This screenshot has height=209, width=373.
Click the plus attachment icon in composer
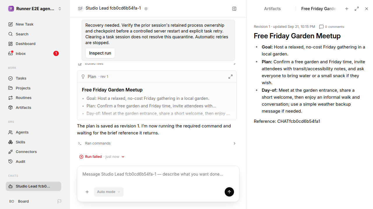87,192
